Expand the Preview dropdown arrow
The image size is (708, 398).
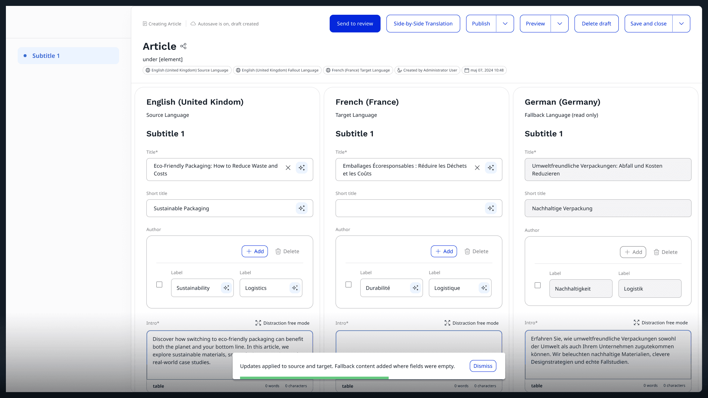[559, 24]
